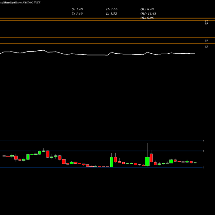
Task: Select the close value C: 1.49
Action: pos(77,14)
